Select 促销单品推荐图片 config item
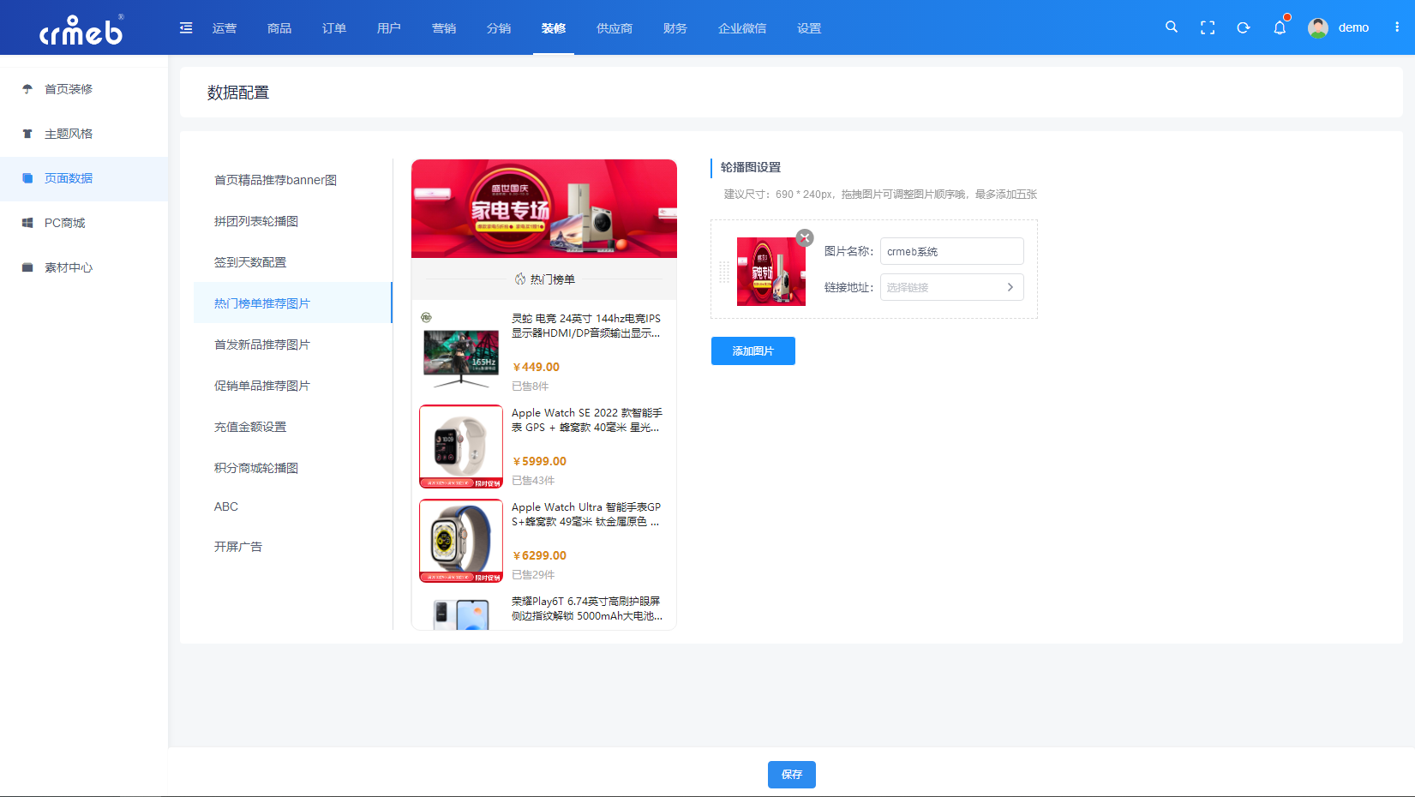 point(292,386)
